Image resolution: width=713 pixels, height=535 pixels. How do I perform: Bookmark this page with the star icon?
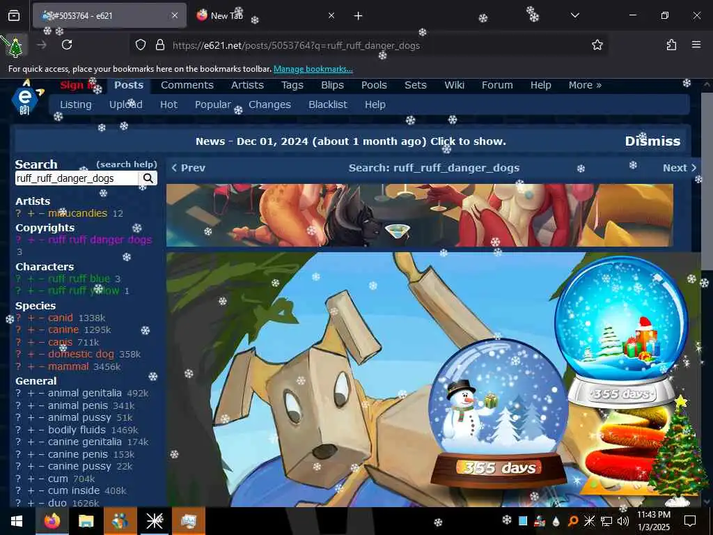tap(597, 45)
